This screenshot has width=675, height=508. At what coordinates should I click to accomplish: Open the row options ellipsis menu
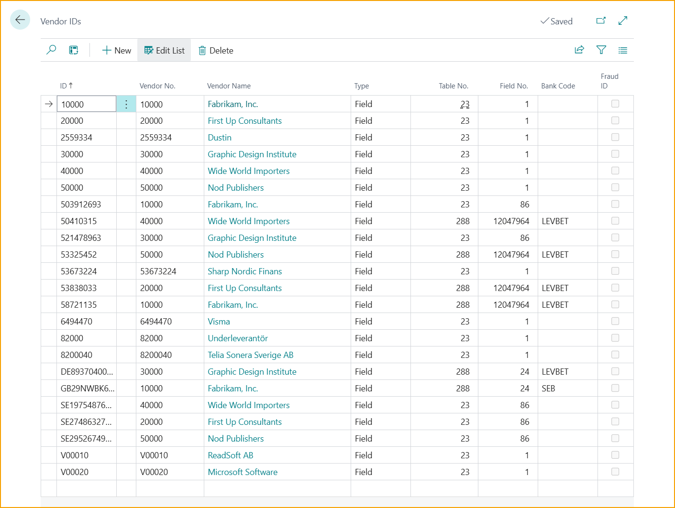click(x=126, y=104)
